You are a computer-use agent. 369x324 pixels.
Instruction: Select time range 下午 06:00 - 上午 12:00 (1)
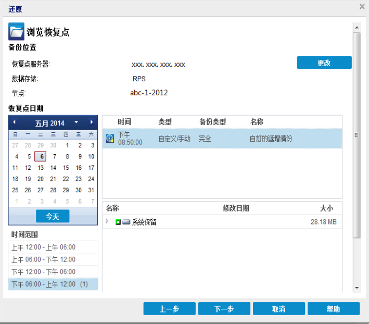[50, 284]
